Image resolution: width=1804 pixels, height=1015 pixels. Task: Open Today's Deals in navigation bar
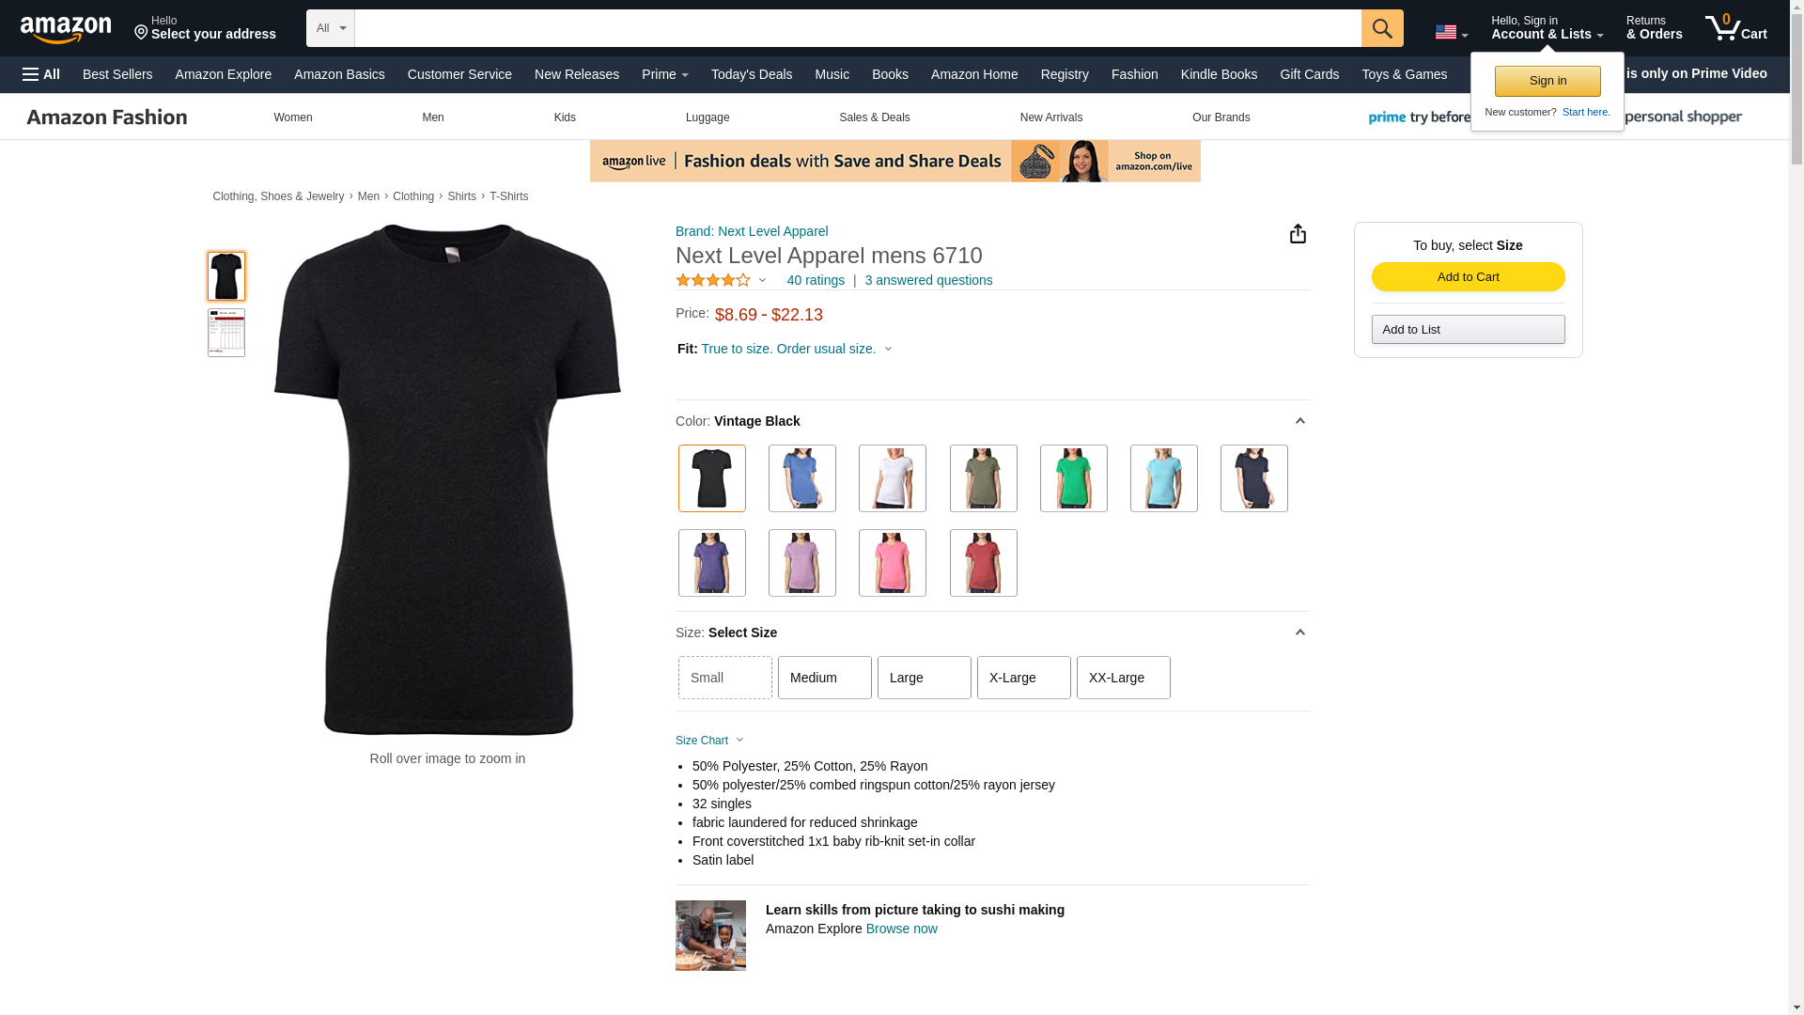[752, 74]
